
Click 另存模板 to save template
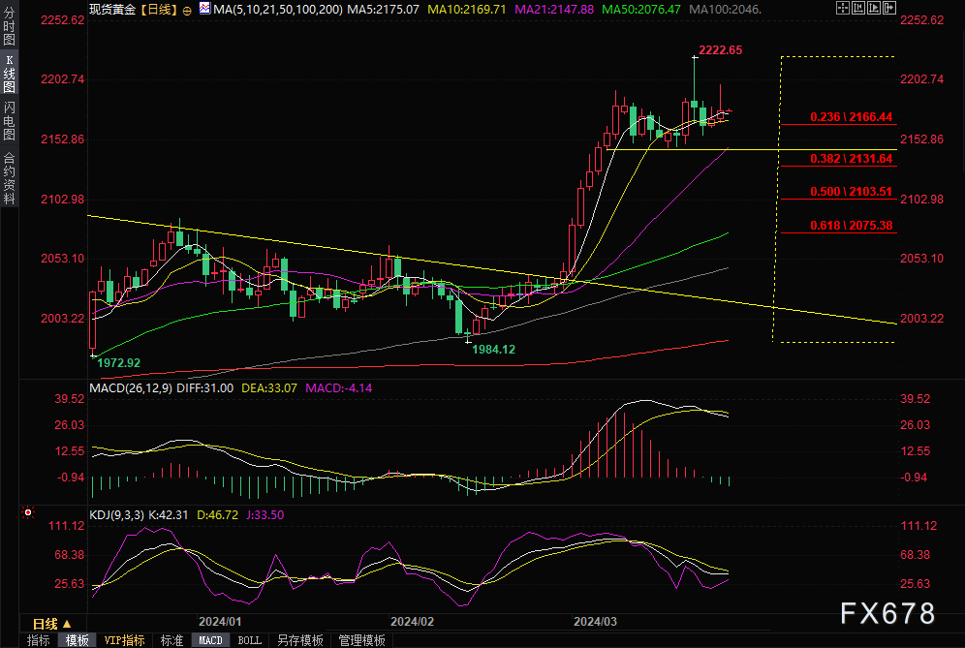tap(299, 640)
